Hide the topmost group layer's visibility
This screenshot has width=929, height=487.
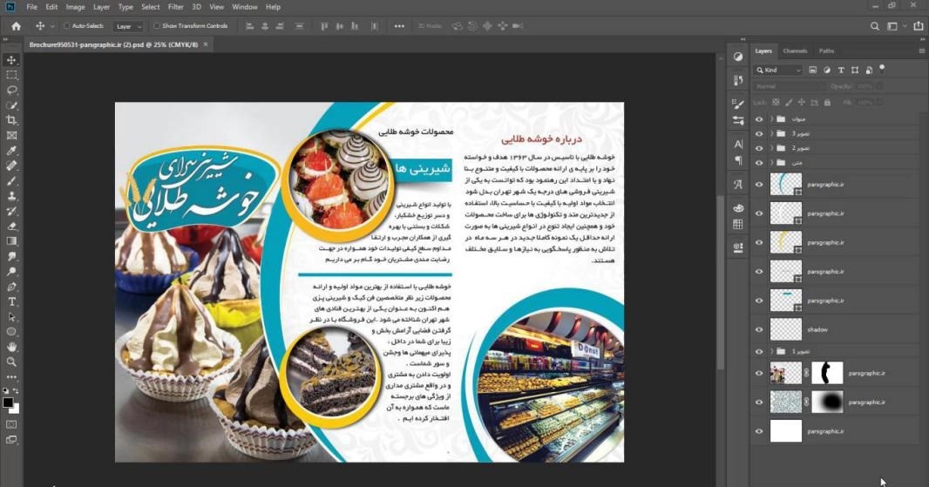pos(759,119)
